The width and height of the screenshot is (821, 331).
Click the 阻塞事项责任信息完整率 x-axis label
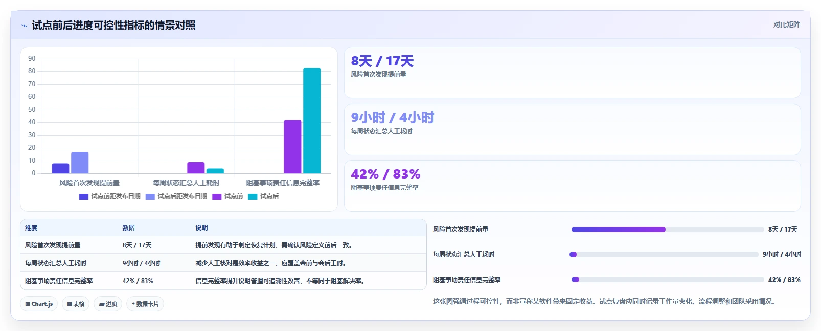(x=283, y=183)
